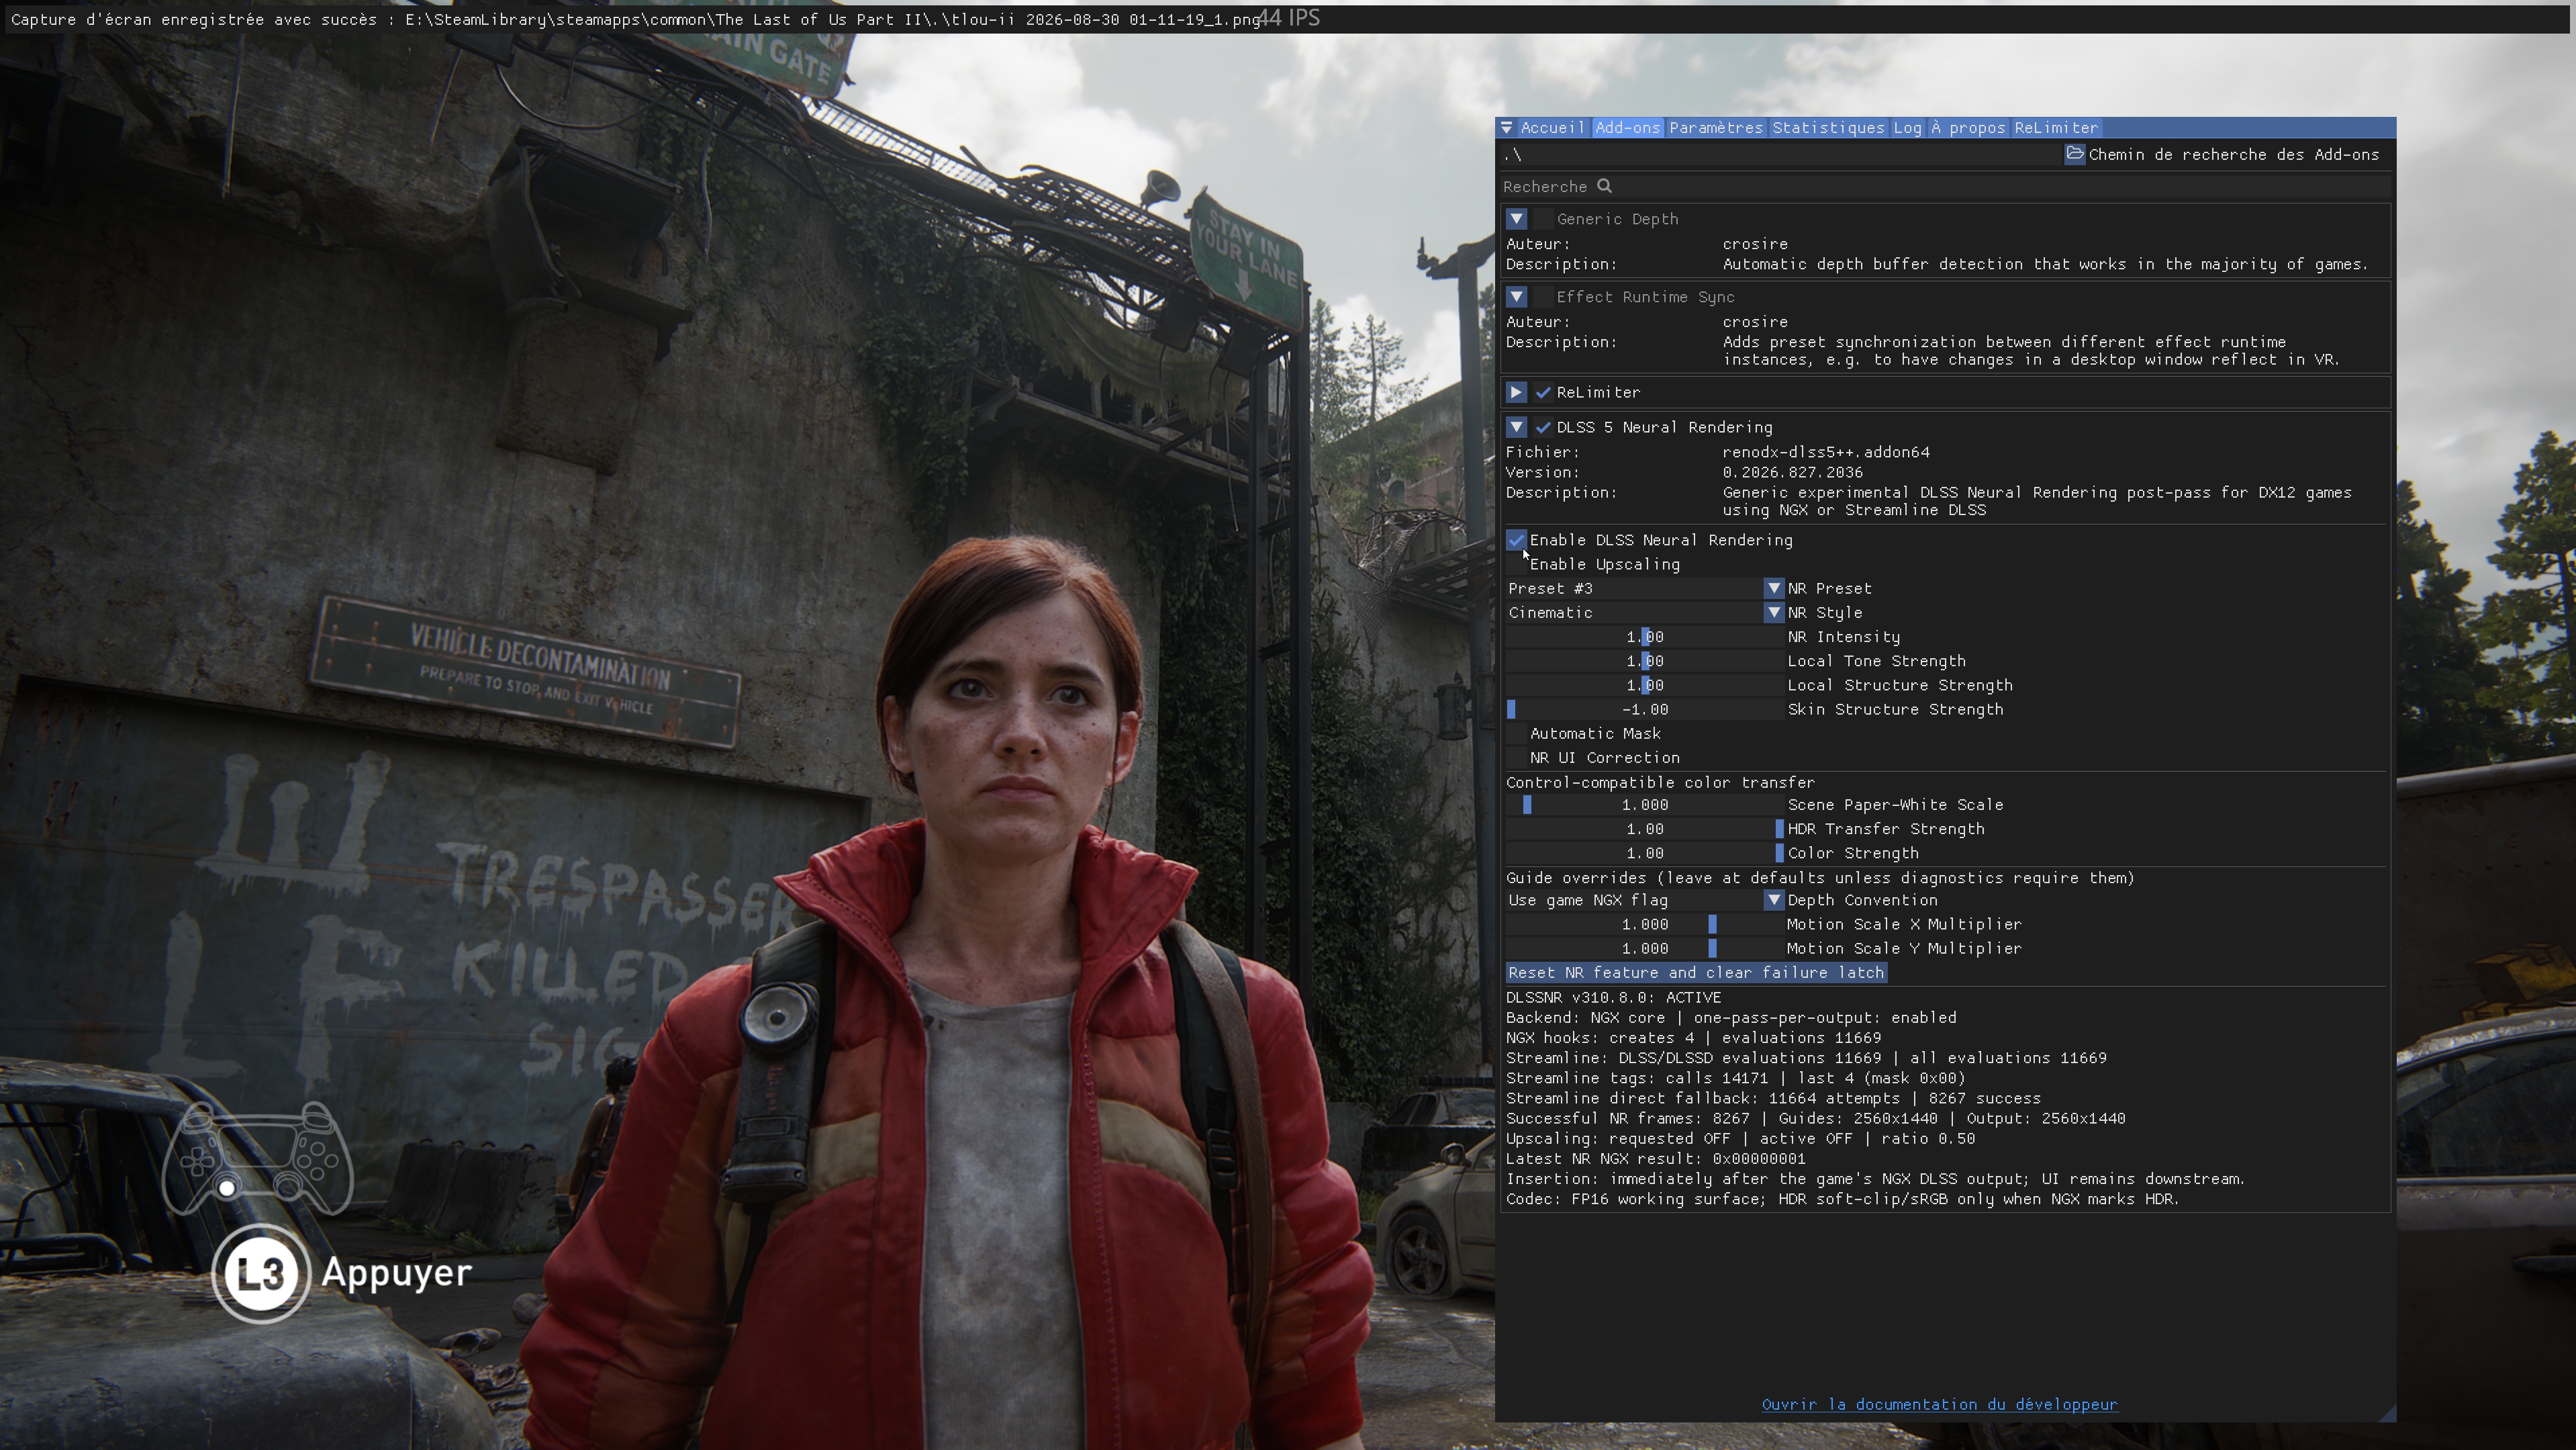
Task: Click the "Streamline: DLSS/DLSSD evaluations 11669" line
Action: pos(1806,1058)
